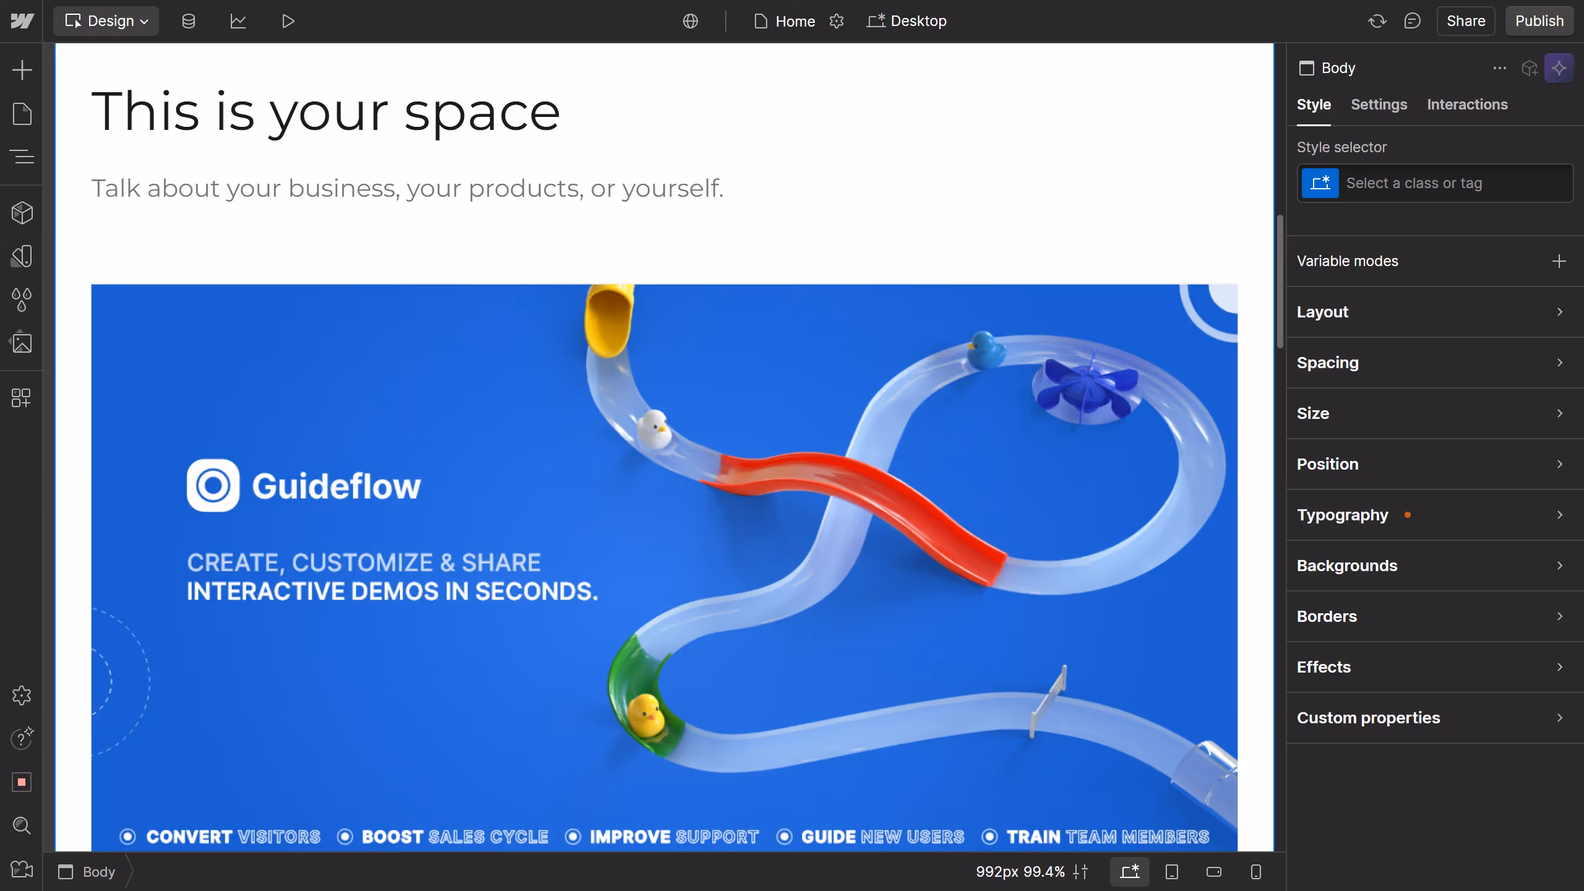Switch to the Settings tab
The height and width of the screenshot is (891, 1584).
[1379, 105]
